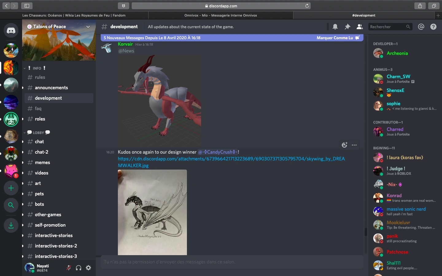Open help with question mark icon
442x276 pixels.
coord(433,27)
